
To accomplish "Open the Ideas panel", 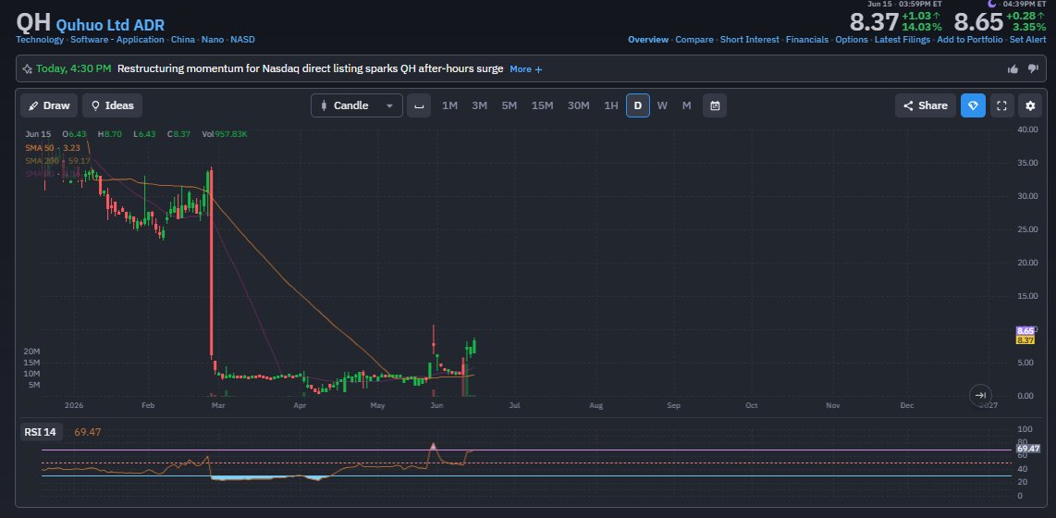I will point(113,105).
